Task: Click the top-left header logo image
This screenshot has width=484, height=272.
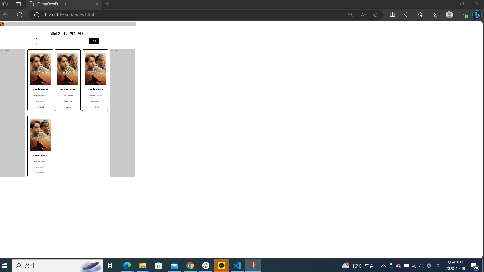Action: 2,24
